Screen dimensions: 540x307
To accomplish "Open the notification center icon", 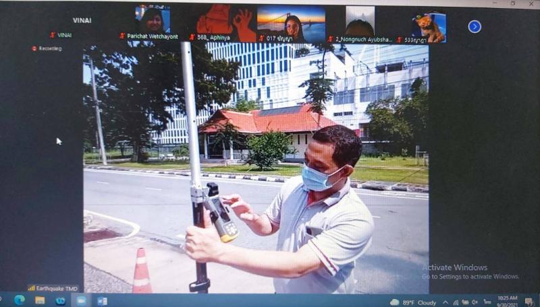I will (529, 301).
